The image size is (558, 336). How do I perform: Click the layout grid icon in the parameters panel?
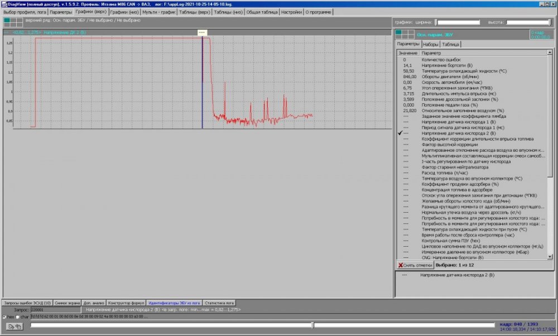[405, 34]
